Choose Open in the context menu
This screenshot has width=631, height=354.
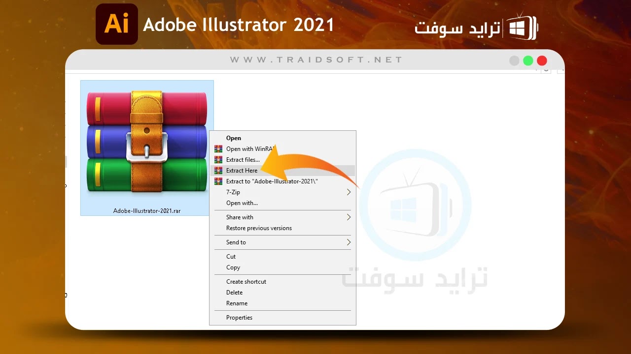(x=282, y=138)
